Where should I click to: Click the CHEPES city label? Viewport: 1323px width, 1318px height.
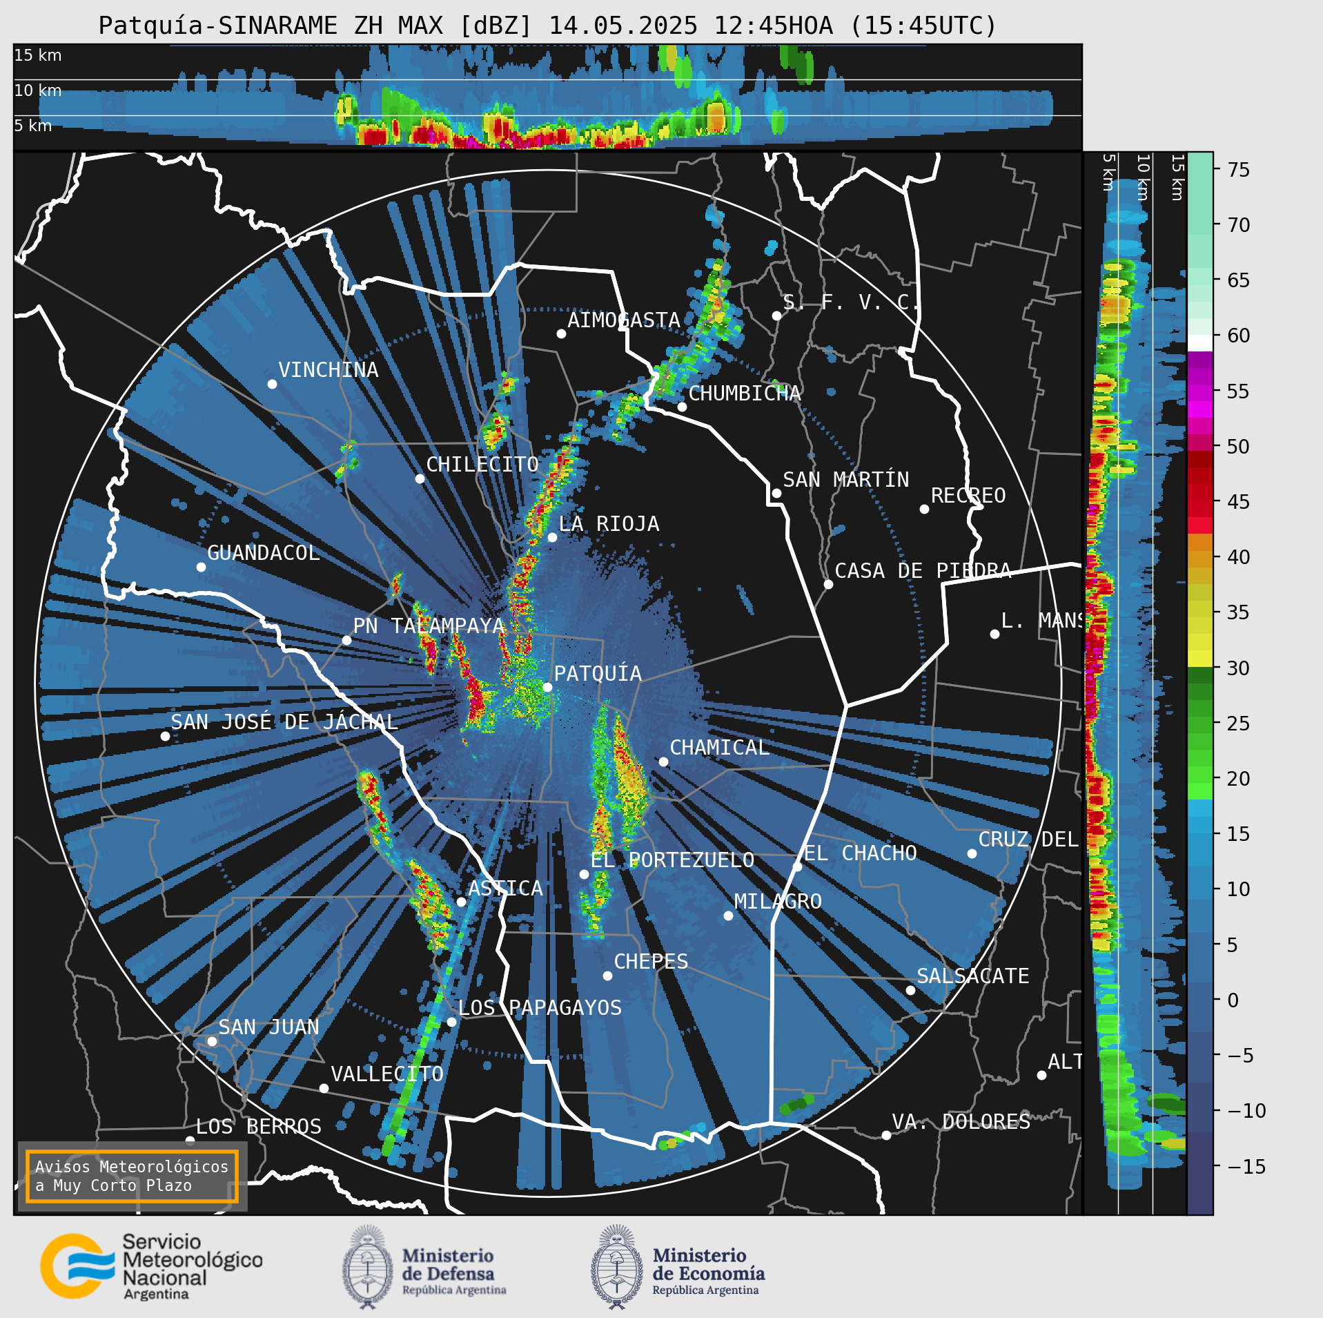(651, 962)
